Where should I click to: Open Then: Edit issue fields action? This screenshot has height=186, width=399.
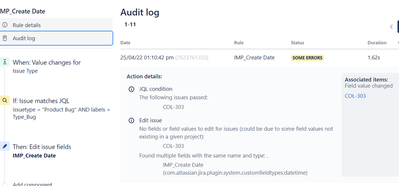coord(42,147)
